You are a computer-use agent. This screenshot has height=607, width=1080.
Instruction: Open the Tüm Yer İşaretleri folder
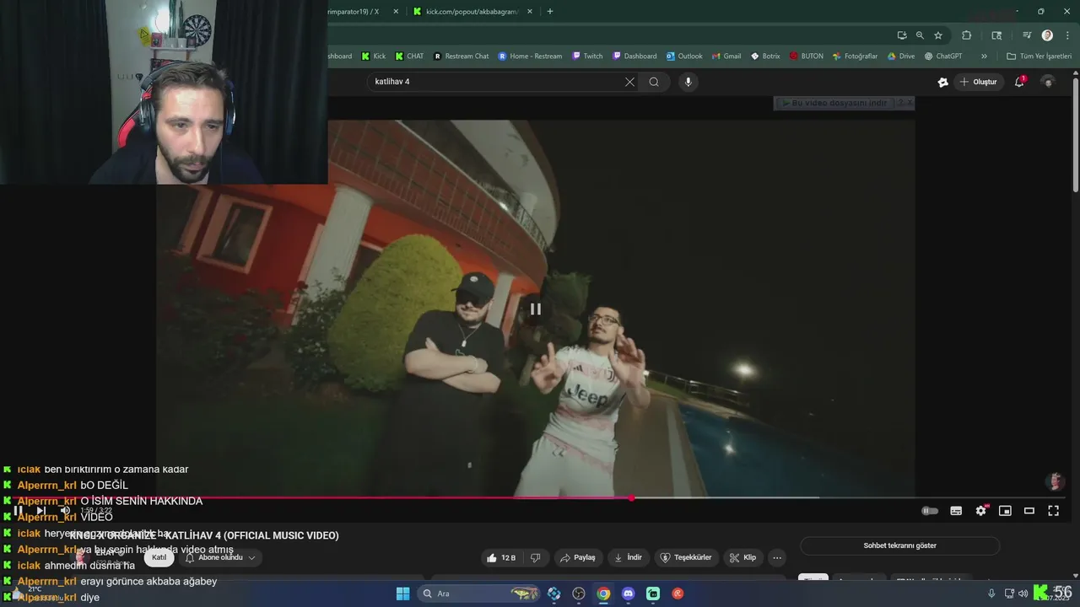point(1039,56)
